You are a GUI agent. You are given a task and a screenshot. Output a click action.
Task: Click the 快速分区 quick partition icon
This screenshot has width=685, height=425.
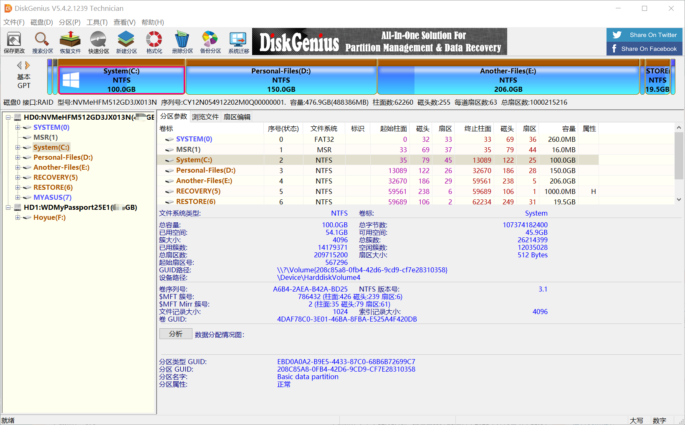tap(98, 43)
